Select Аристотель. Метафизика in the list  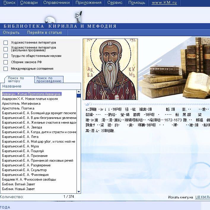[21, 104]
